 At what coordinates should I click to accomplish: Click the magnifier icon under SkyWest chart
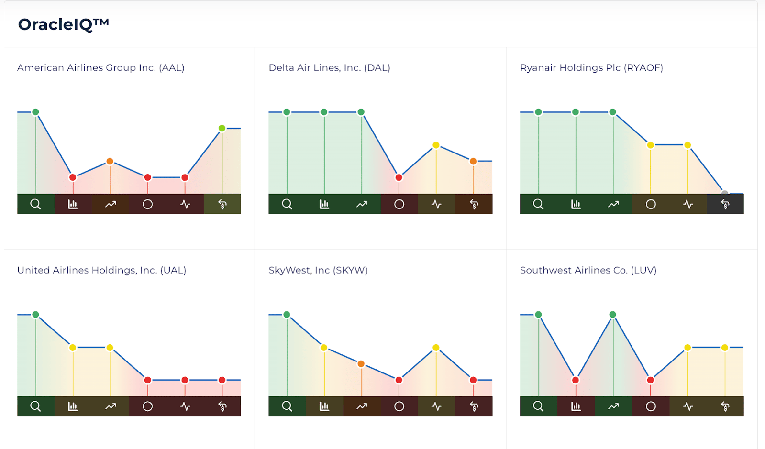click(287, 406)
